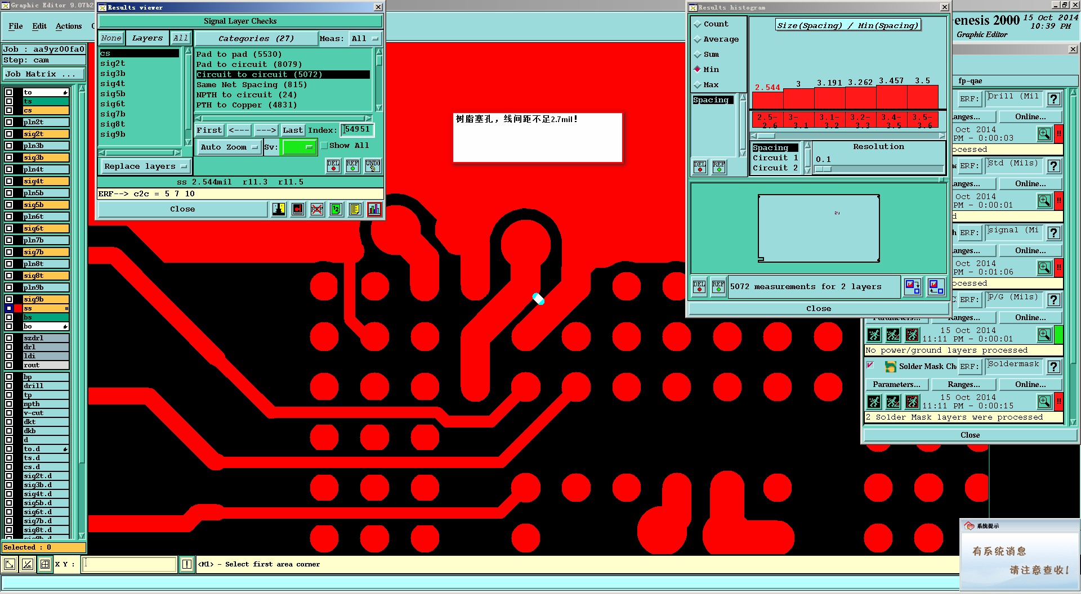The image size is (1081, 594).
Task: Click the All button next to Layers
Action: (181, 38)
